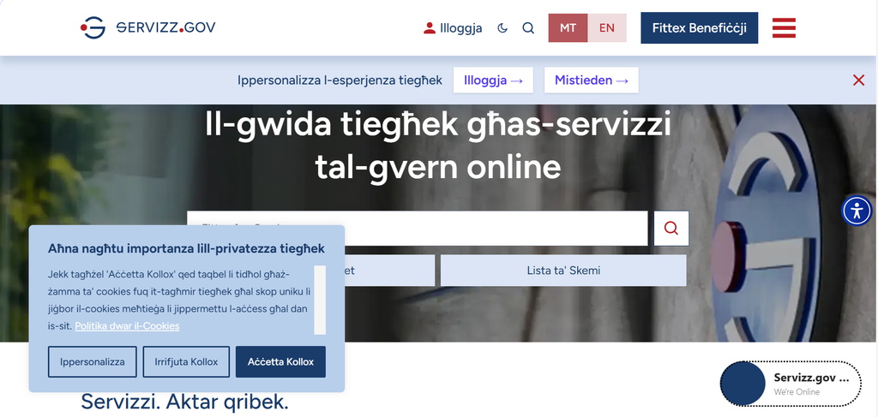Open Politika dwar il-Cookies link
This screenshot has height=417, width=878.
pyautogui.click(x=127, y=325)
